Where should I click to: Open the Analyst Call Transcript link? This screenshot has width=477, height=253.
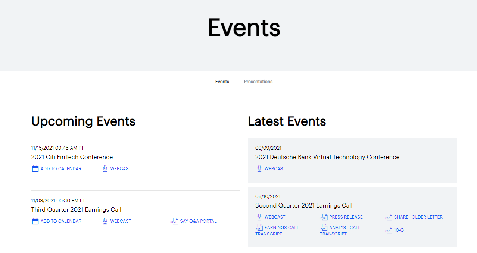coord(340,231)
